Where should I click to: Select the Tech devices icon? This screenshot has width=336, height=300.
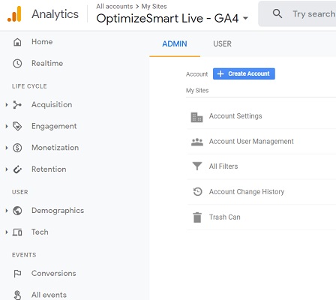[x=17, y=232]
